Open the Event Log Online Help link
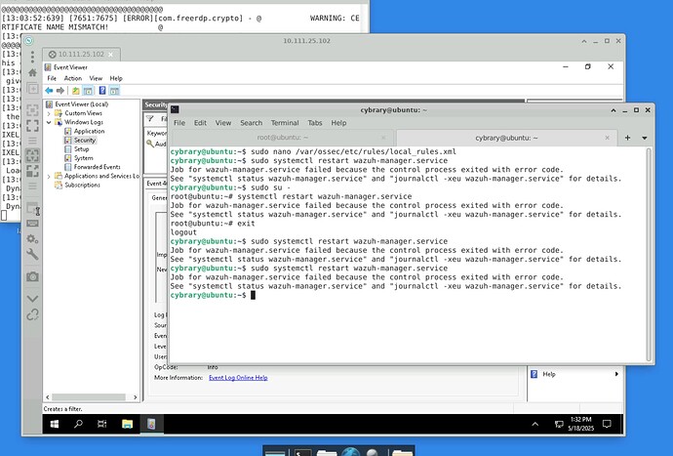Screen dimensions: 673x456 [238, 377]
